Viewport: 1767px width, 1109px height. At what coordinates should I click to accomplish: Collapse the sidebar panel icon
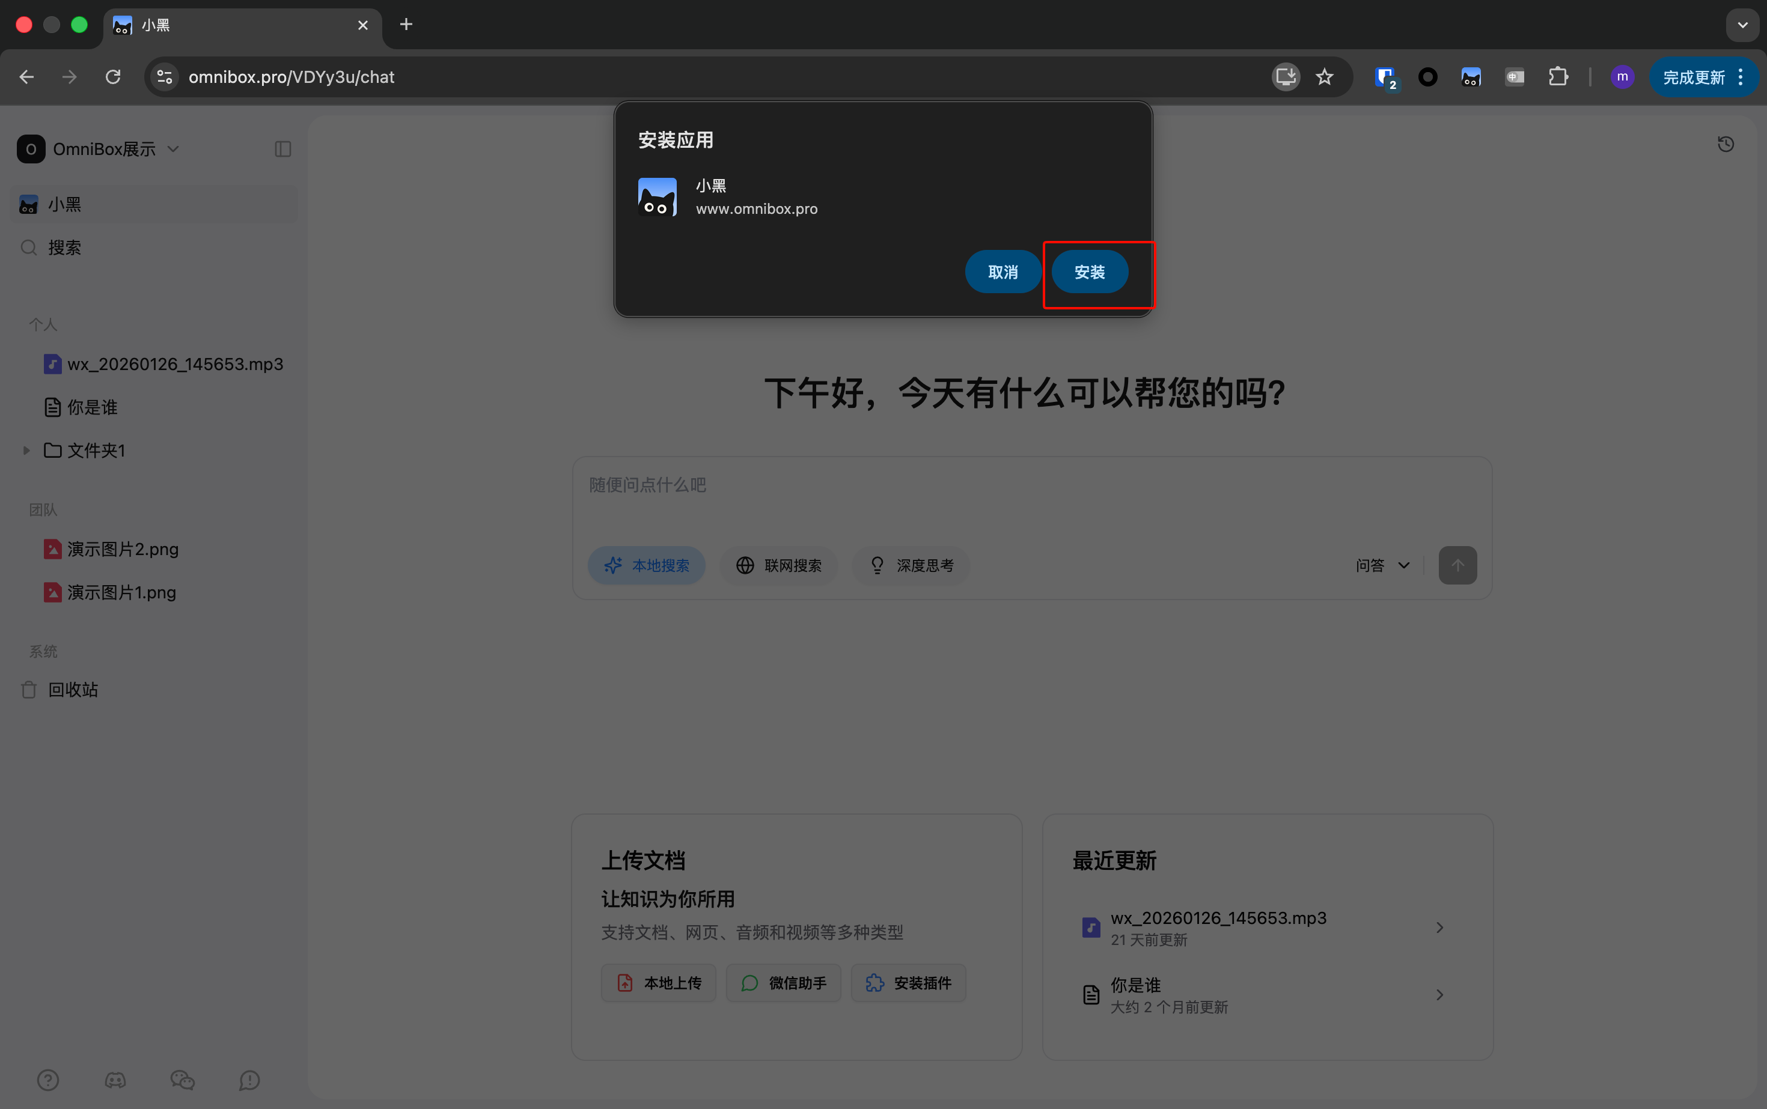(282, 150)
